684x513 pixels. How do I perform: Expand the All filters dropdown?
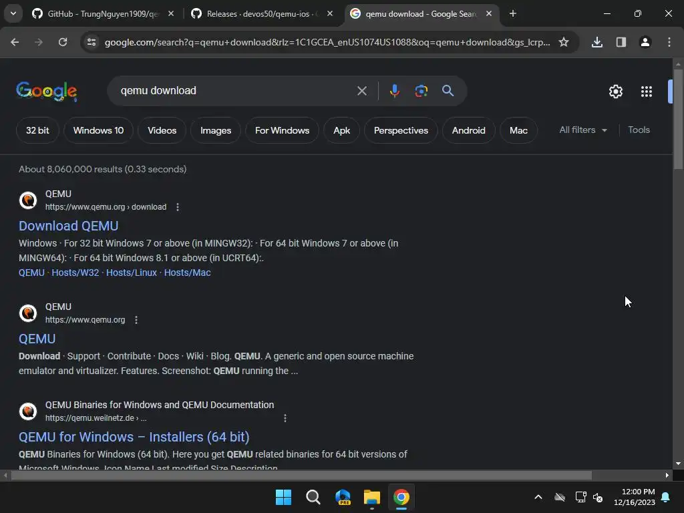coord(583,130)
